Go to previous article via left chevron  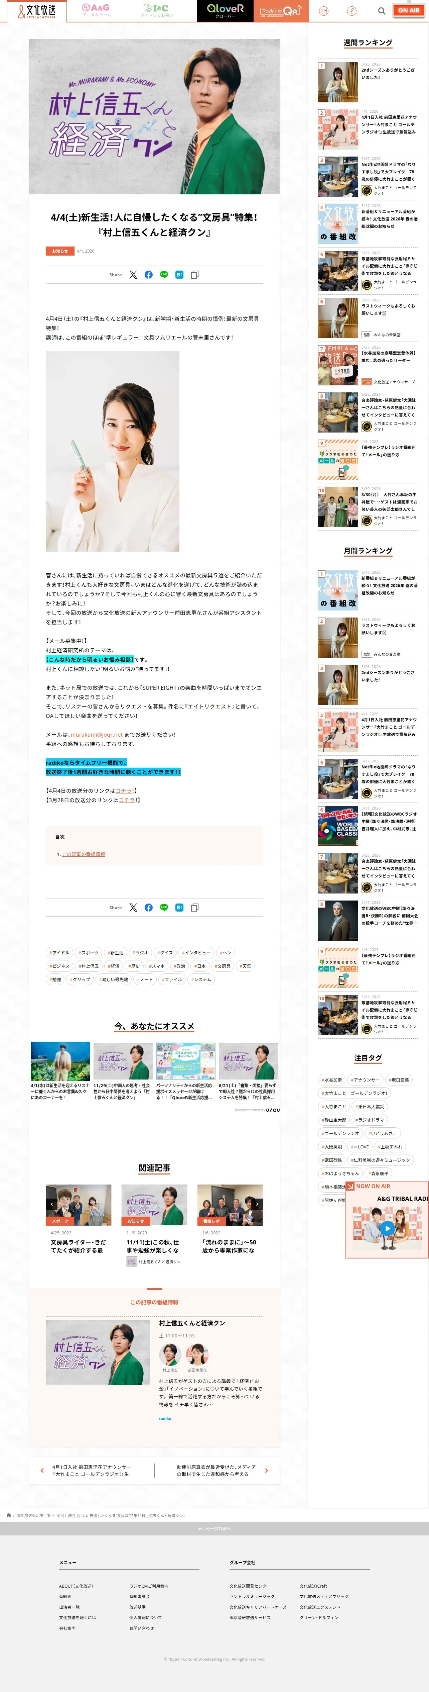(x=42, y=1470)
